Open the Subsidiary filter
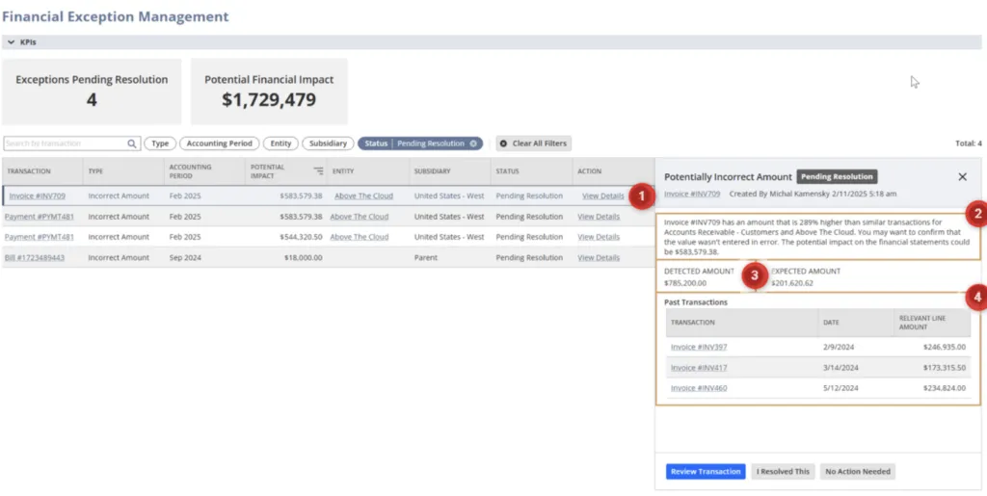This screenshot has width=987, height=496. tap(328, 144)
